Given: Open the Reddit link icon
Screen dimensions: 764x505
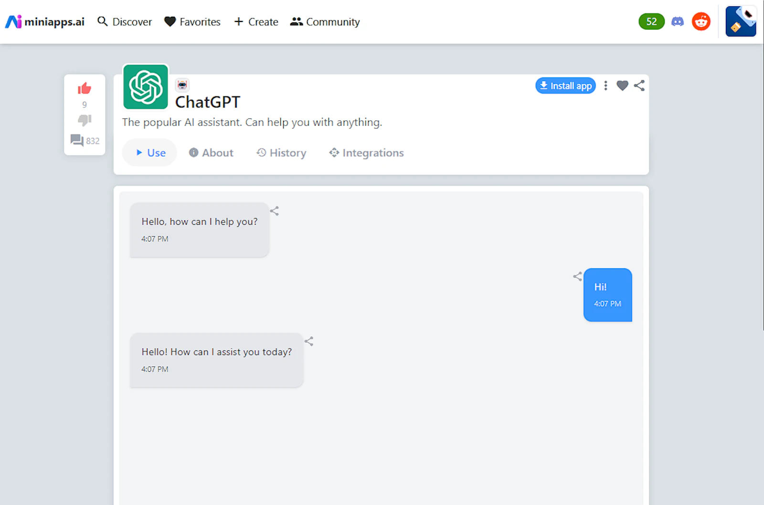Looking at the screenshot, I should pos(701,21).
